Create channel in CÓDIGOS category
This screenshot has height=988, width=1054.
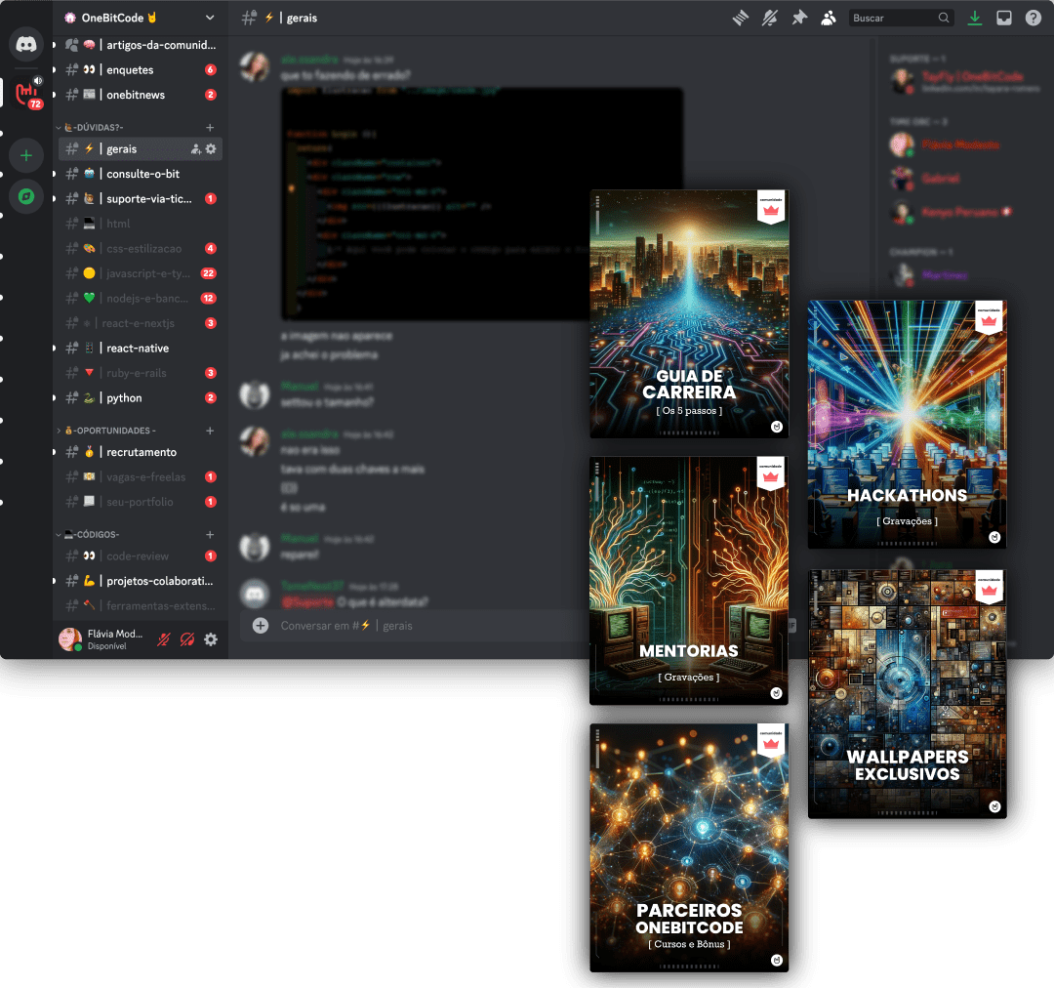(x=210, y=535)
